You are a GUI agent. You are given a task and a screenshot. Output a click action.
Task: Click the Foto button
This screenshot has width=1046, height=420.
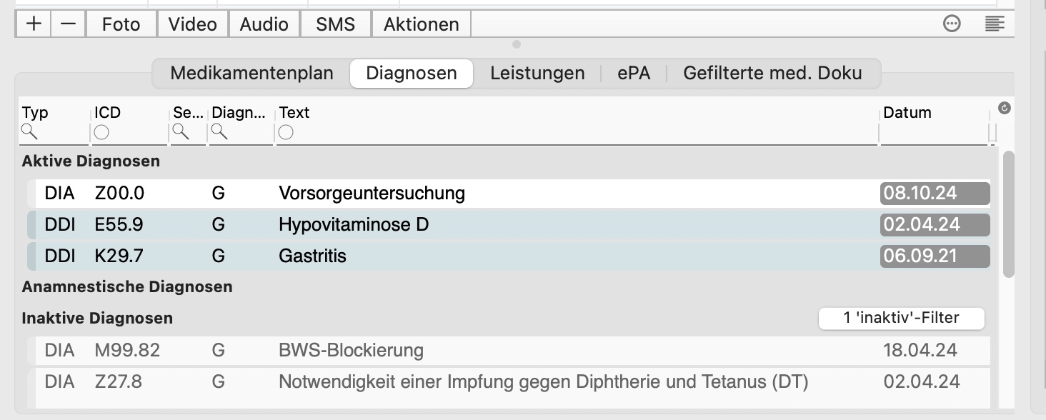(x=121, y=24)
